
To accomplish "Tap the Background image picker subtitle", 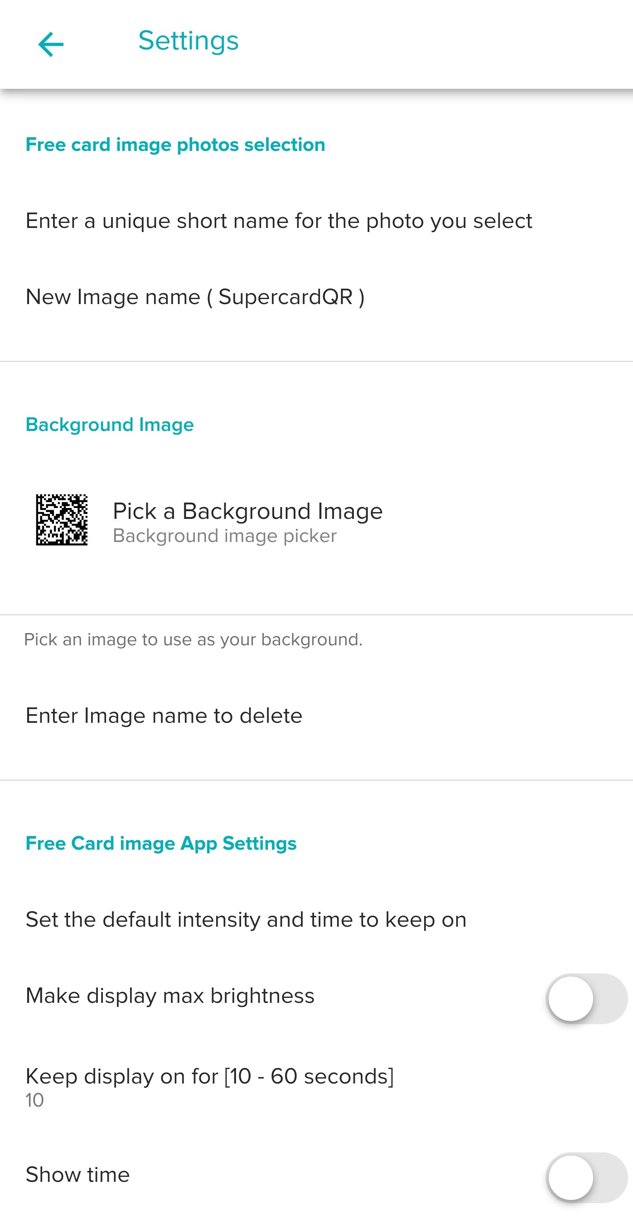I will pos(225,536).
